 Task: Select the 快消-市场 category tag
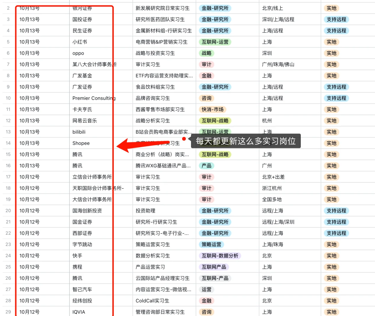pos(213,110)
